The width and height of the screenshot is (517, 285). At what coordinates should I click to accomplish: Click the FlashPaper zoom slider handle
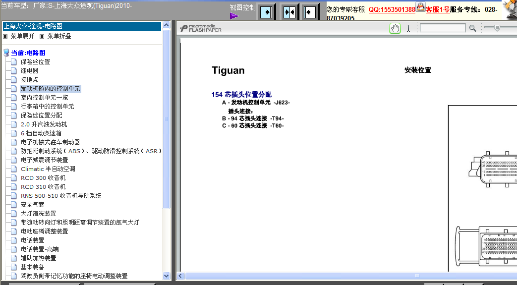pos(497,28)
